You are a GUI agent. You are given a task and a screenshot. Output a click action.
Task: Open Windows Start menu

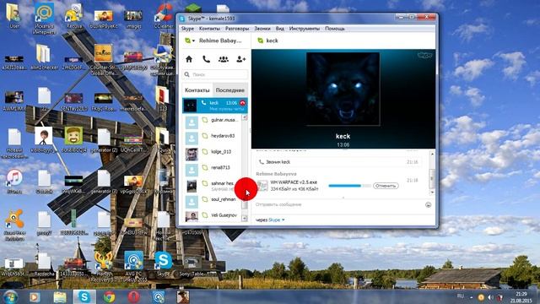[x=10, y=297]
